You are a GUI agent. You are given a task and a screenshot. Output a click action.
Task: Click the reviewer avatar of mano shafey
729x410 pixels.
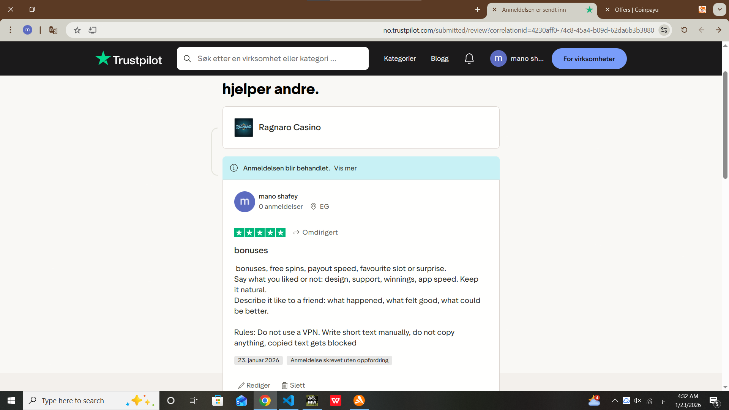point(245,202)
